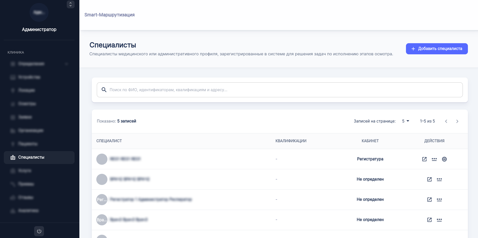Go to next page with right chevron
Image resolution: width=478 pixels, height=238 pixels.
[457, 121]
